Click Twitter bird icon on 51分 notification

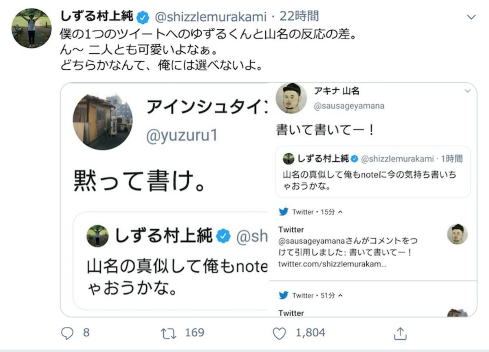pyautogui.click(x=284, y=295)
